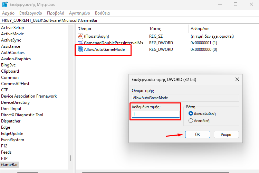
Task: Open the Αρχείο menu
Action: [8, 13]
